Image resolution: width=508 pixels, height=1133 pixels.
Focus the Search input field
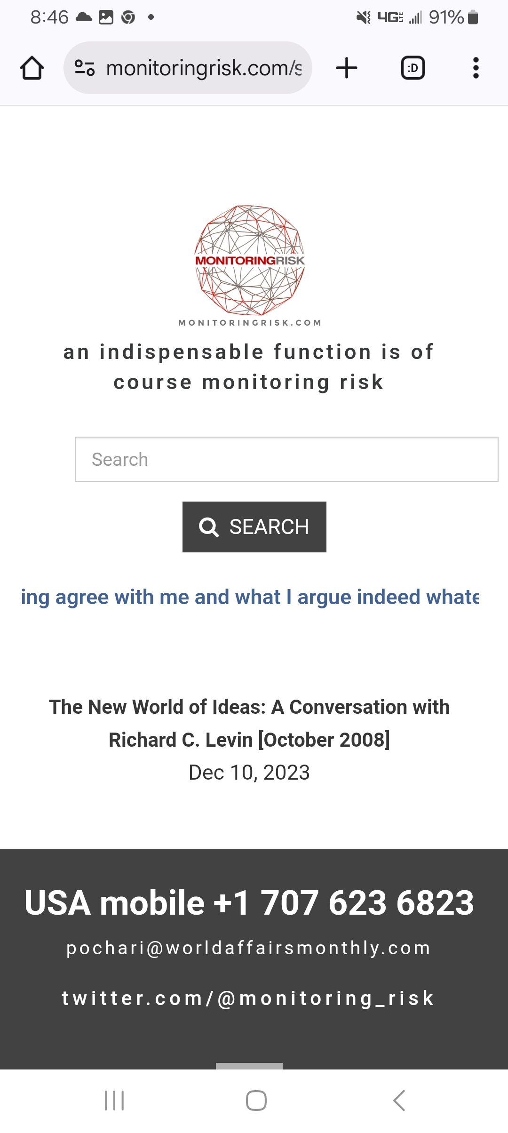[286, 459]
